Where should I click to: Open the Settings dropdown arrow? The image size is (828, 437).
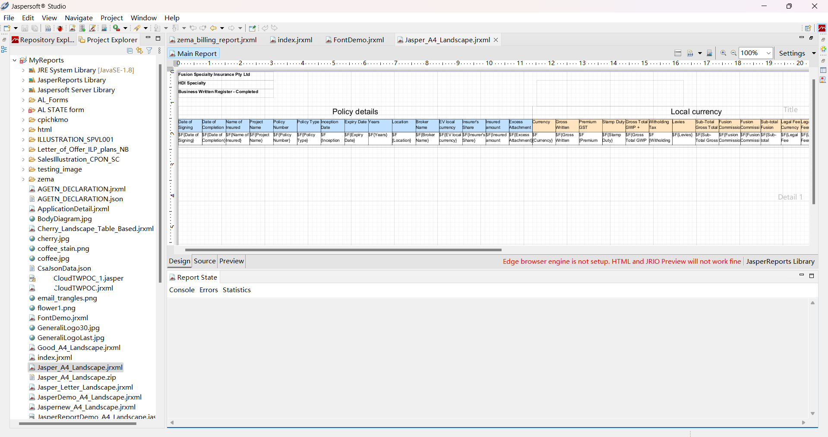pos(814,53)
